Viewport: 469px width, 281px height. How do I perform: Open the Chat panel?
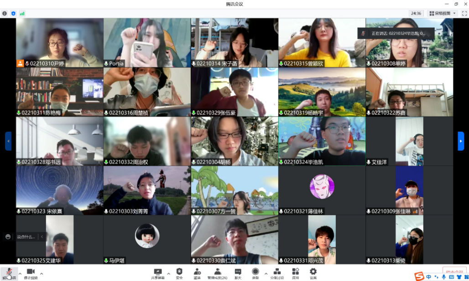(238, 272)
